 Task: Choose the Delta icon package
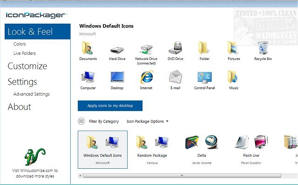click(x=202, y=150)
